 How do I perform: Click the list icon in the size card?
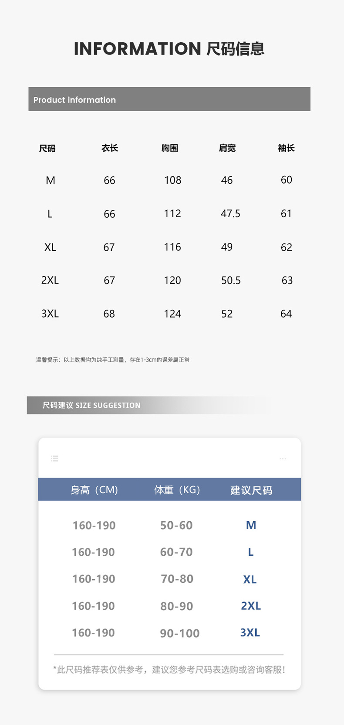(54, 458)
